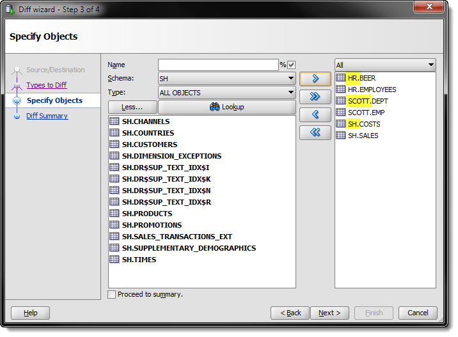Click table icon beside SH.DIMENSION_EXCEPTIONS
The height and width of the screenshot is (337, 458).
114,155
